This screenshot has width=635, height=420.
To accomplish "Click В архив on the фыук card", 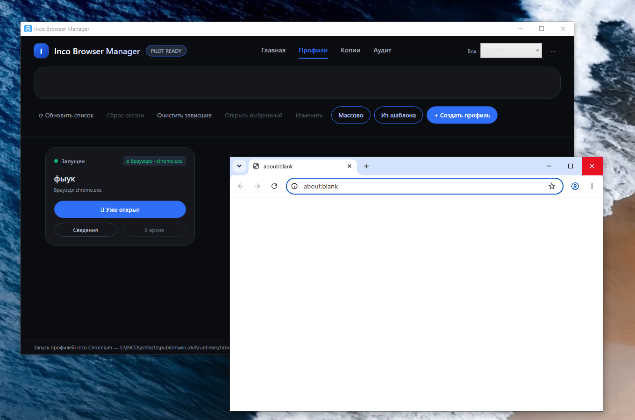I will (x=154, y=230).
